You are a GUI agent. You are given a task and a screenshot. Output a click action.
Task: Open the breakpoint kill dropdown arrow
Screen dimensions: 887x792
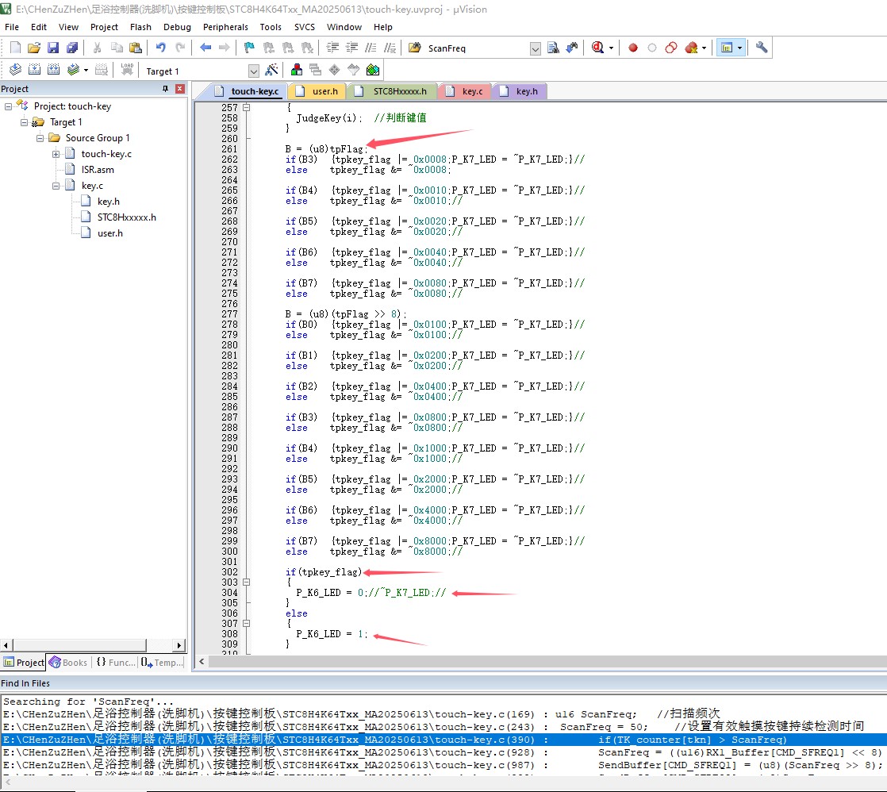[704, 48]
